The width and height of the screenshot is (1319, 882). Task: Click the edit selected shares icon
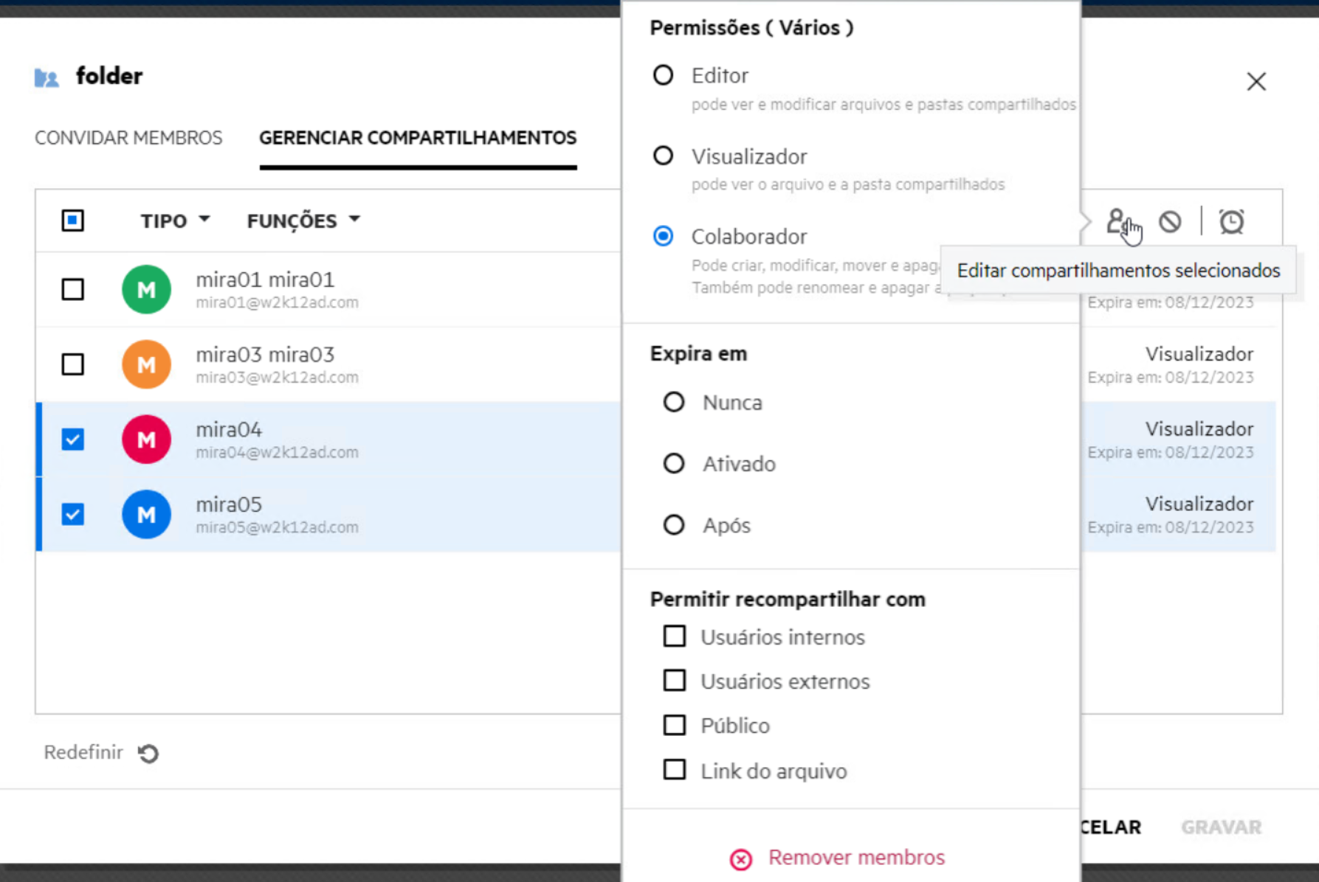point(1117,221)
